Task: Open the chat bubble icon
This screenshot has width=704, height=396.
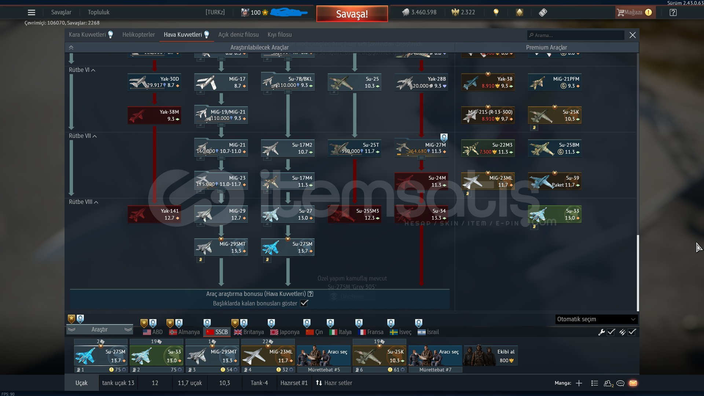Action: pyautogui.click(x=620, y=383)
